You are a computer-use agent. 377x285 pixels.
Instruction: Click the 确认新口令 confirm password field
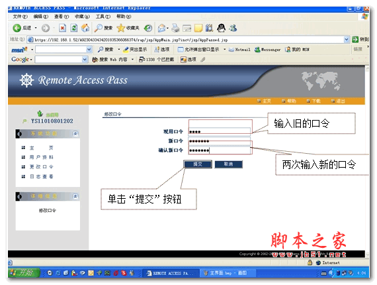click(x=220, y=150)
